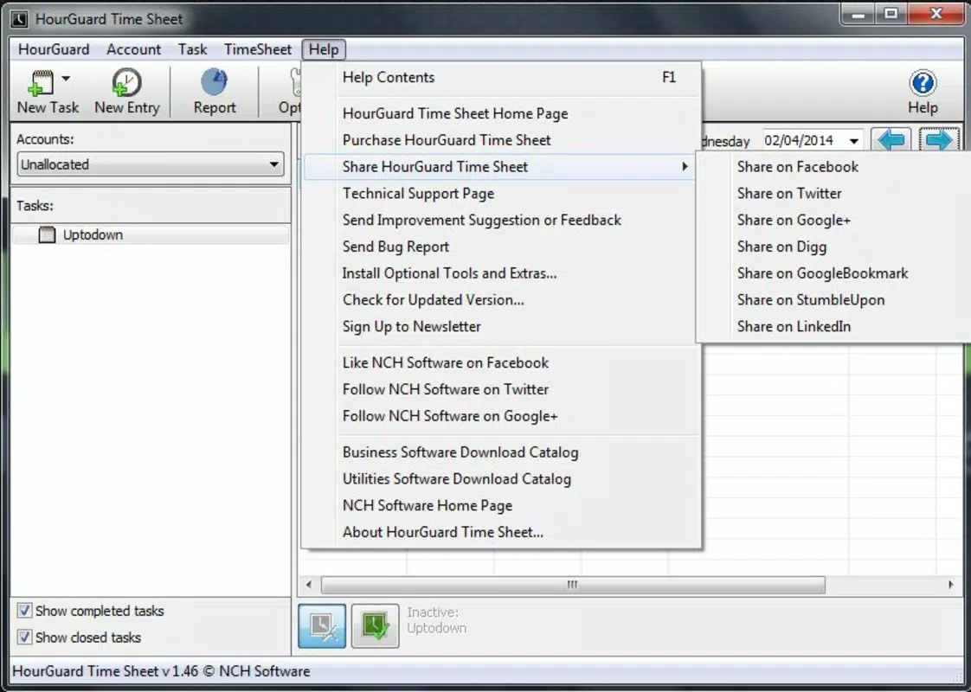Click the Inactive: Uptodown status label
This screenshot has width=971, height=692.
(436, 620)
